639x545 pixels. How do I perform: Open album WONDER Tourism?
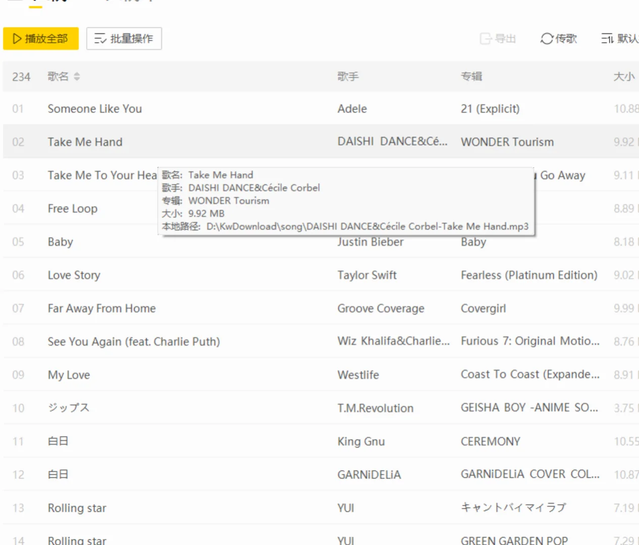coord(507,142)
